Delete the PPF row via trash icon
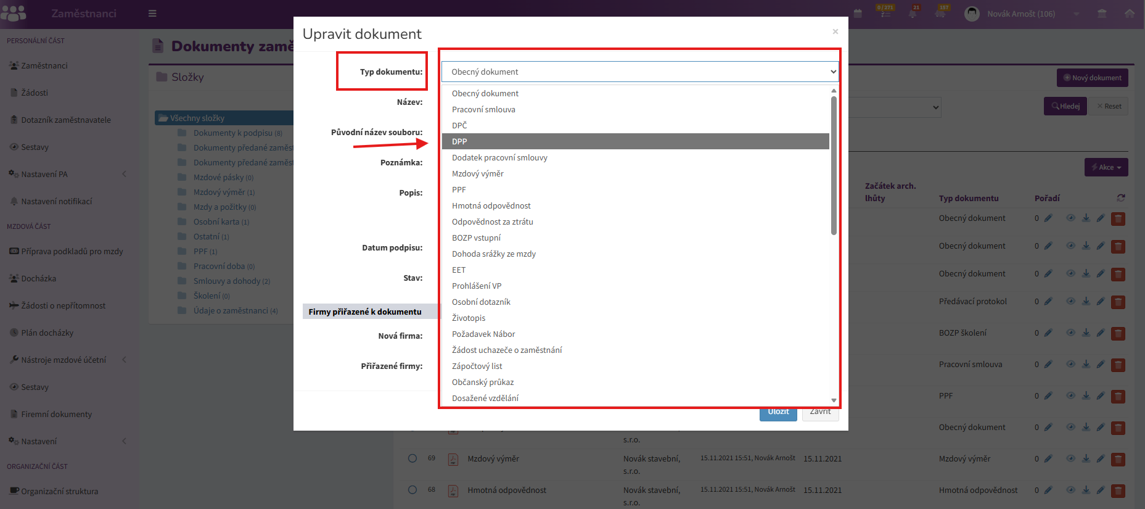The height and width of the screenshot is (509, 1145). (x=1118, y=397)
